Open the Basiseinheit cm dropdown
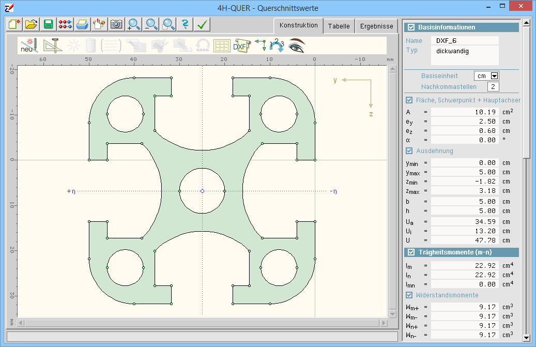The width and height of the screenshot is (536, 347). [494, 76]
